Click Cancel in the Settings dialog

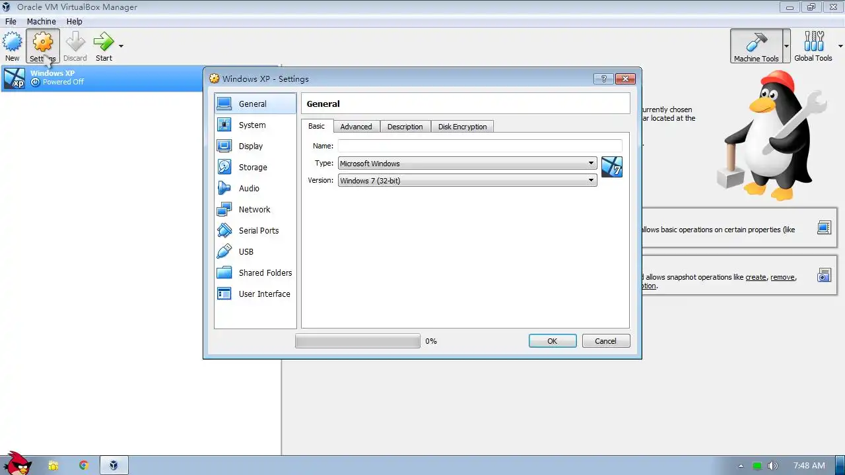[605, 341]
